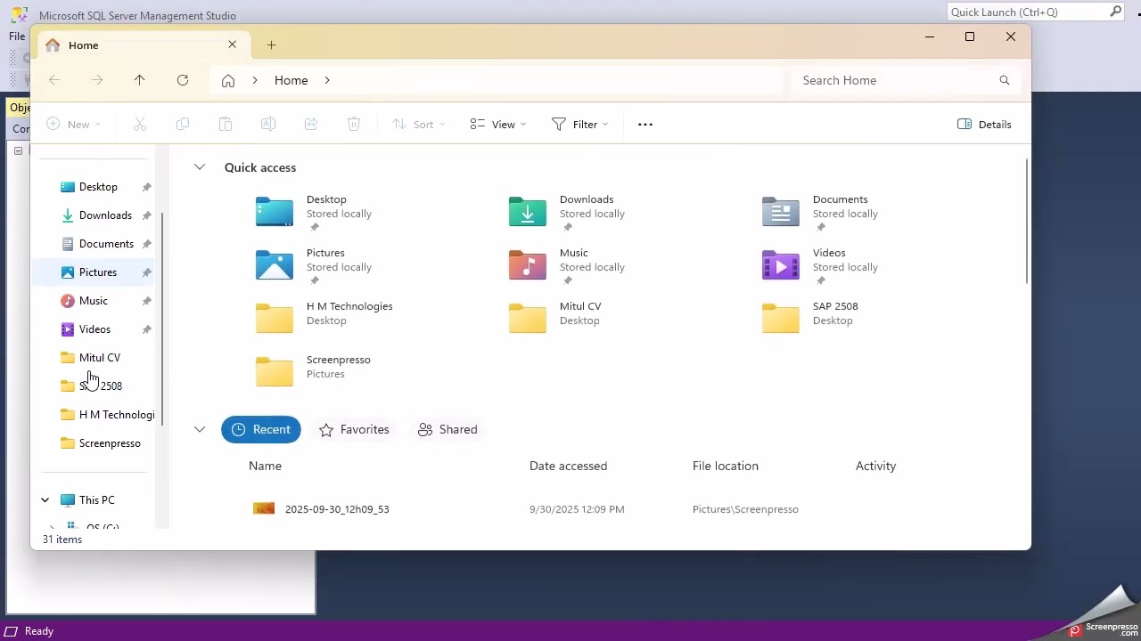Click the Home icon in address bar
Image resolution: width=1141 pixels, height=641 pixels.
pos(228,80)
